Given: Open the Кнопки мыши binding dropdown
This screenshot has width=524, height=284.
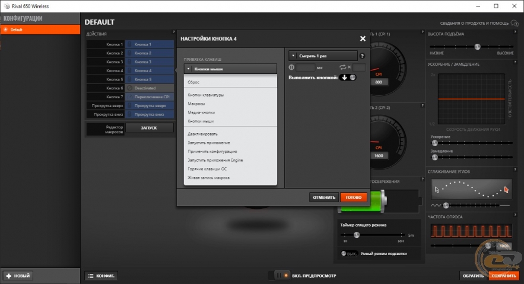Looking at the screenshot, I should 230,69.
